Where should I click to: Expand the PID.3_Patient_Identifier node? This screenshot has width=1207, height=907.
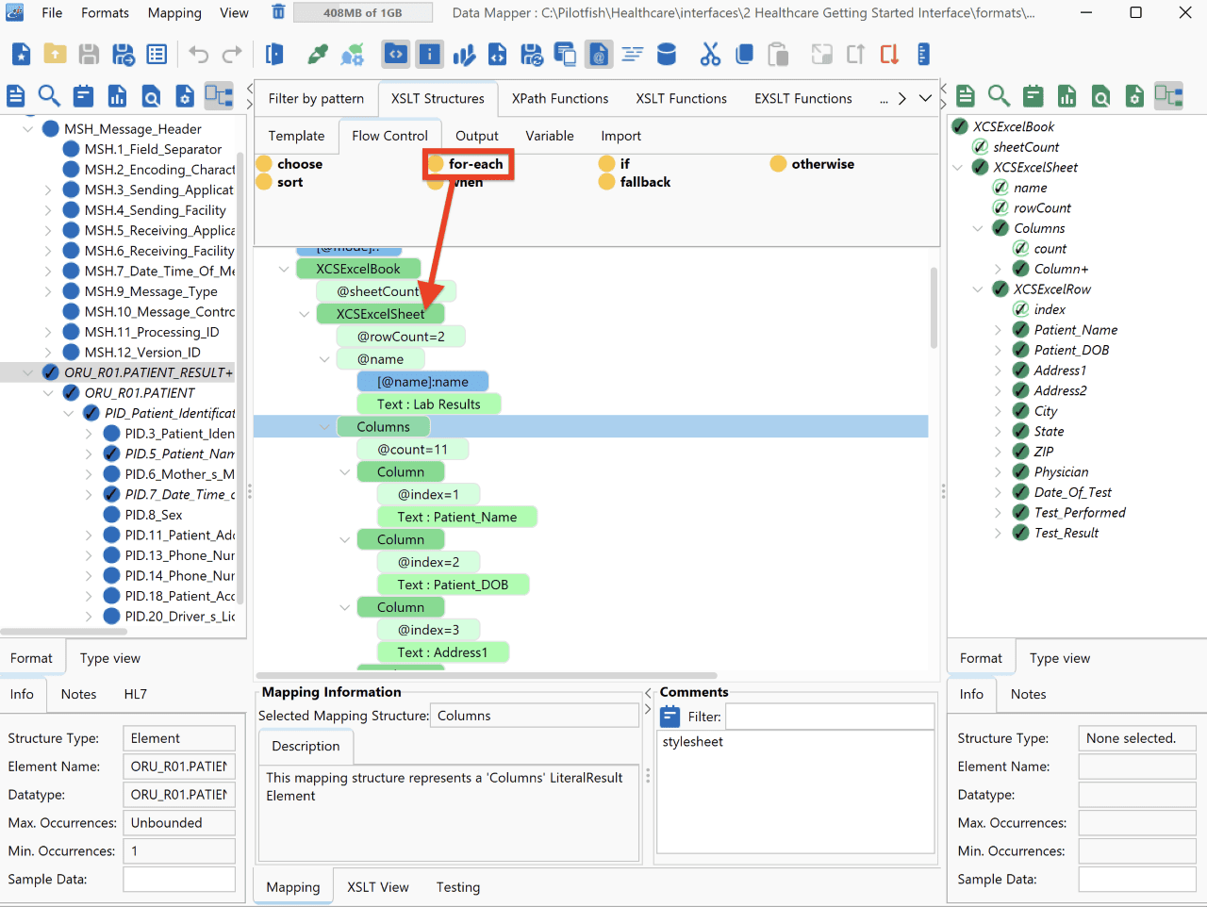click(89, 434)
